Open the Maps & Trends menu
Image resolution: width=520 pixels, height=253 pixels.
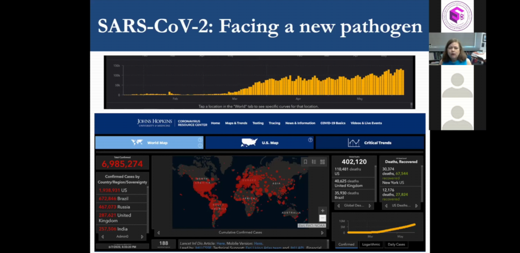(x=236, y=123)
